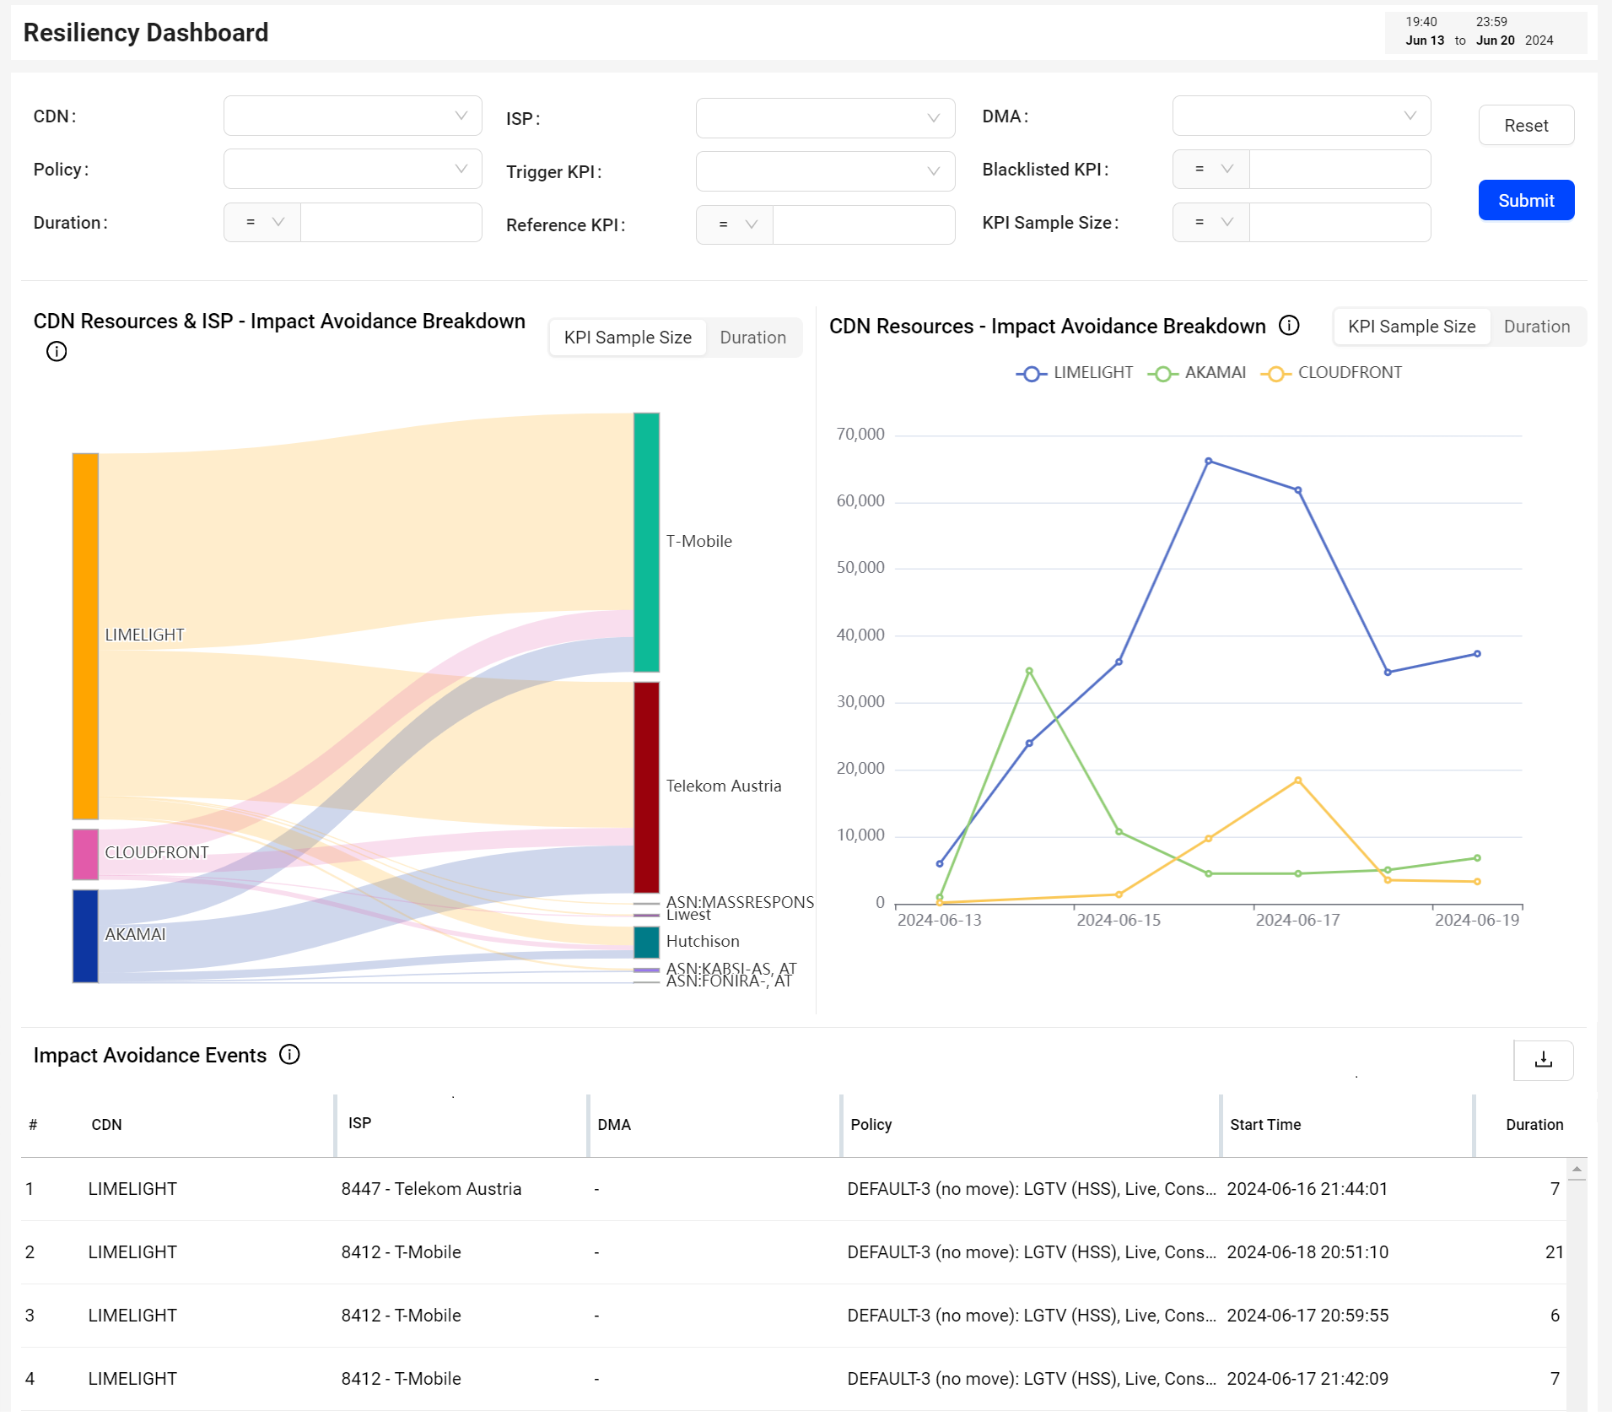Toggle the AKAMAI legend marker
Screen dimensions: 1612x1416
click(x=1162, y=374)
